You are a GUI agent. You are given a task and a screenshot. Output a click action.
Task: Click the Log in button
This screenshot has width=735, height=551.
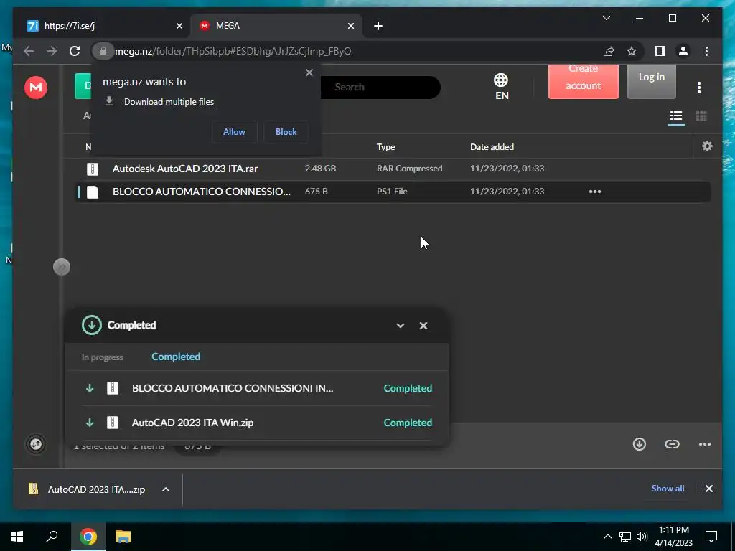pyautogui.click(x=652, y=82)
